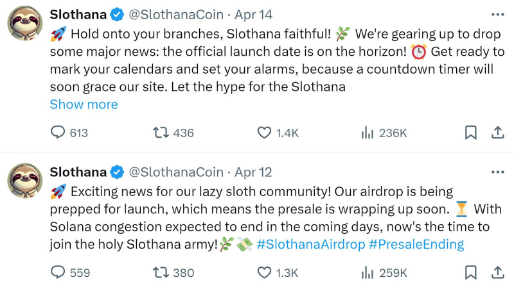Bookmark the April 12 airdrop tweet
Image resolution: width=514 pixels, height=289 pixels.
470,272
